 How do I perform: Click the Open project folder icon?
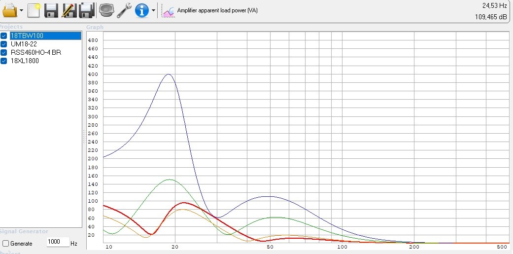(10, 10)
